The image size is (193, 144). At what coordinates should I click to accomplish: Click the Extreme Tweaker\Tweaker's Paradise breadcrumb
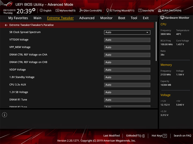(x=32, y=25)
